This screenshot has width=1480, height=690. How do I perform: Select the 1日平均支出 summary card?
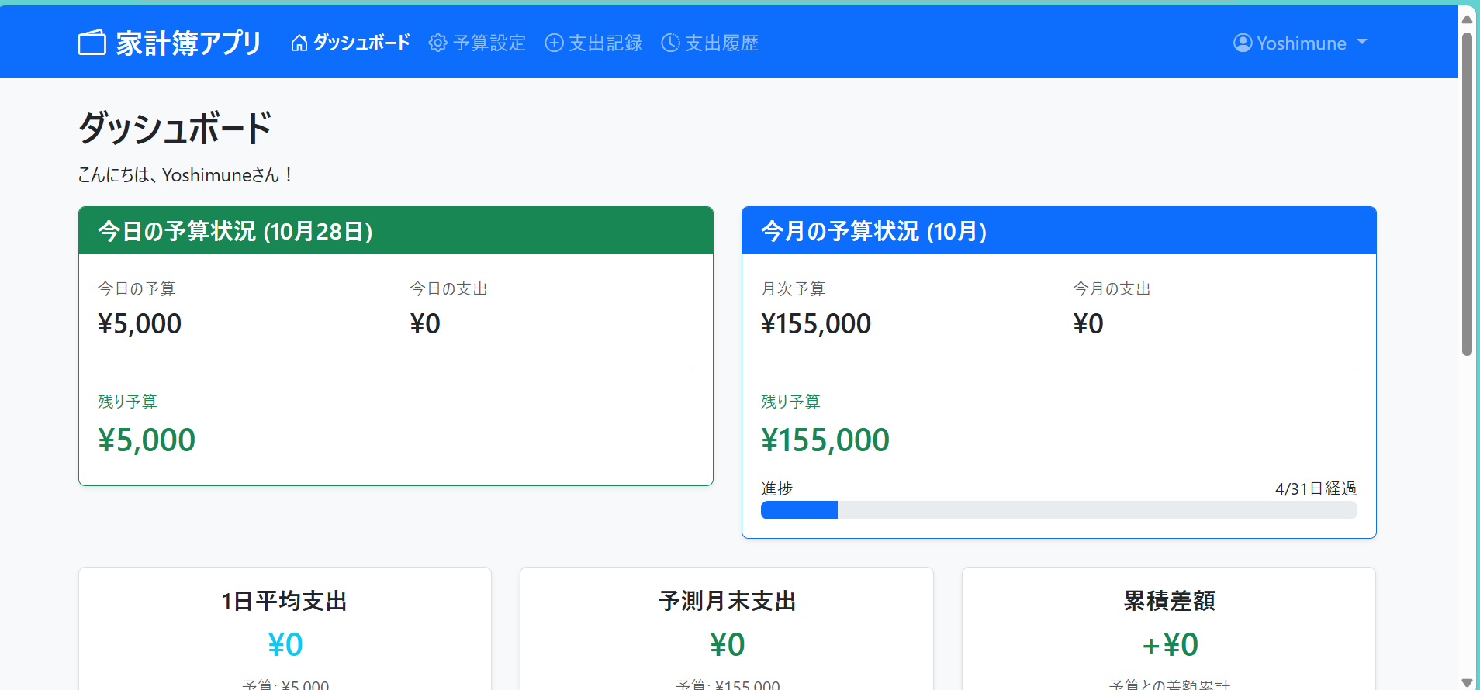coord(285,629)
